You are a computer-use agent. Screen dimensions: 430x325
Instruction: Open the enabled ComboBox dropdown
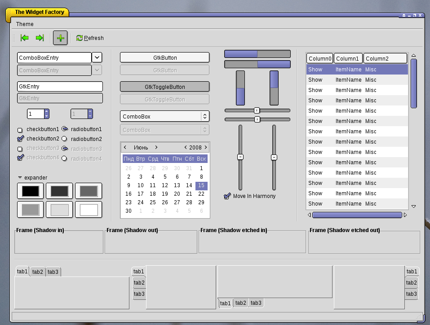(x=164, y=116)
